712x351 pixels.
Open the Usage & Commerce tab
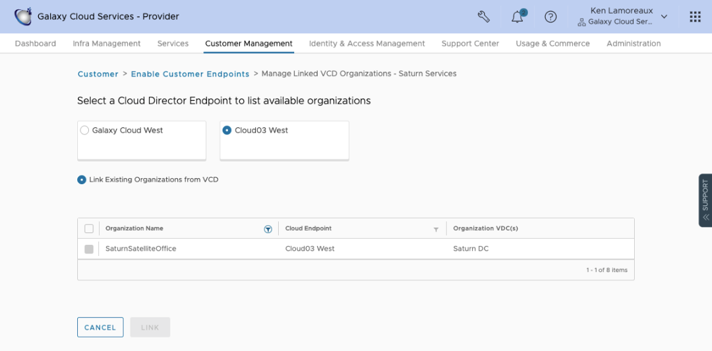(552, 44)
